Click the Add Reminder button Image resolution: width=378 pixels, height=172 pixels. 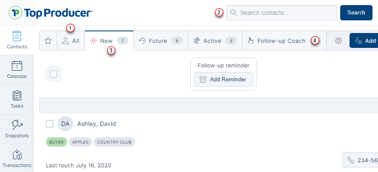point(223,80)
